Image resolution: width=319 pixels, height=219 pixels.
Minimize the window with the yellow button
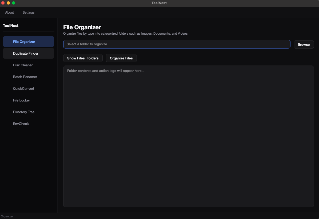point(8,3)
